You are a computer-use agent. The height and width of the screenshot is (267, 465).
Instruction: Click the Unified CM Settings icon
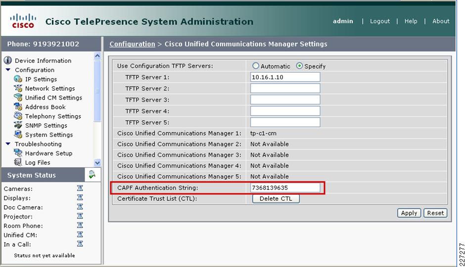[18, 97]
